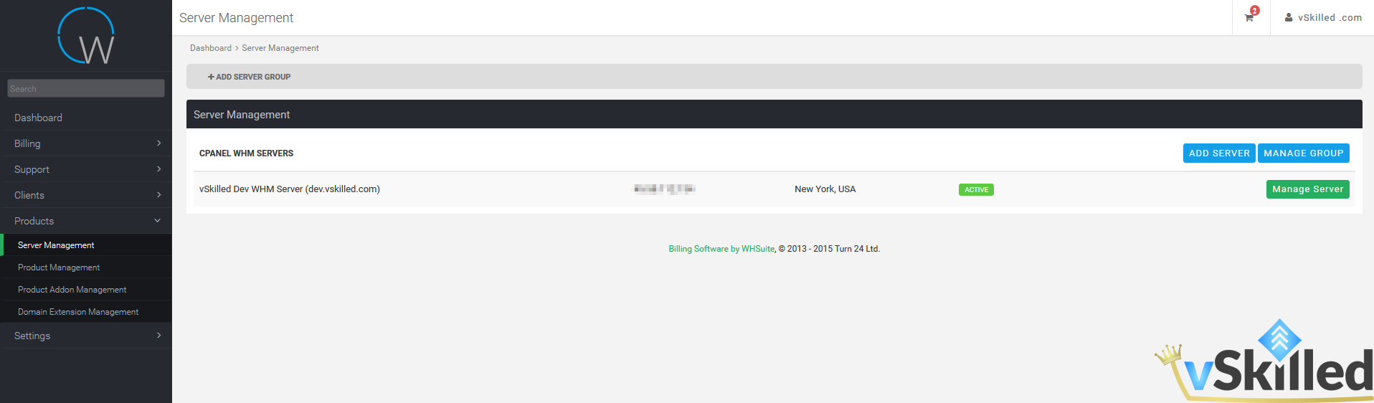Click the red cart notification badge
The image size is (1374, 403).
coord(1255,10)
